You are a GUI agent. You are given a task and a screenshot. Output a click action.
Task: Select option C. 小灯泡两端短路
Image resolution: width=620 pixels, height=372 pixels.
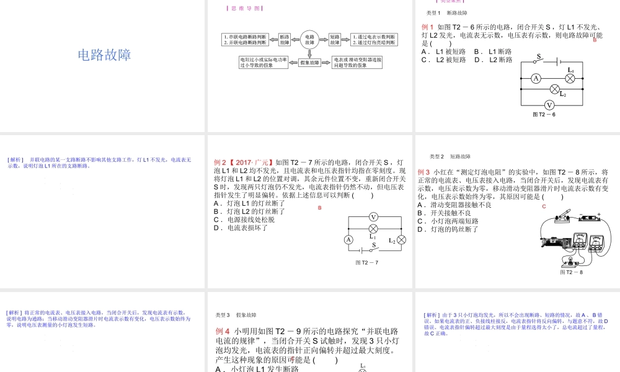[448, 221]
